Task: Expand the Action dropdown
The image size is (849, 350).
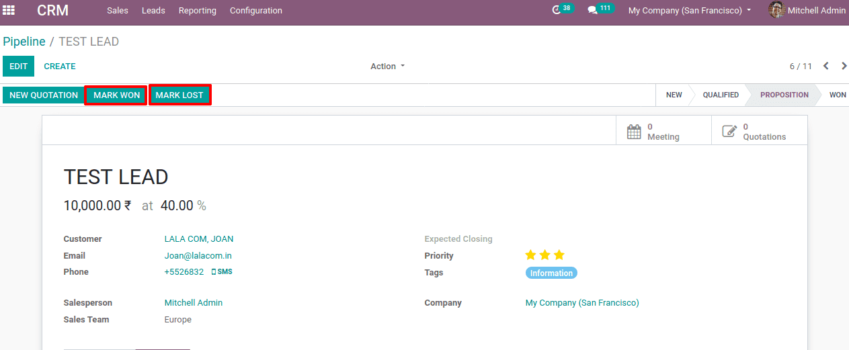Action: click(388, 67)
